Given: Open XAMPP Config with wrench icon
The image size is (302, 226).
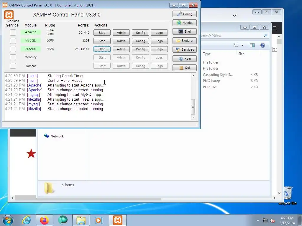Looking at the screenshot, I should [185, 14].
